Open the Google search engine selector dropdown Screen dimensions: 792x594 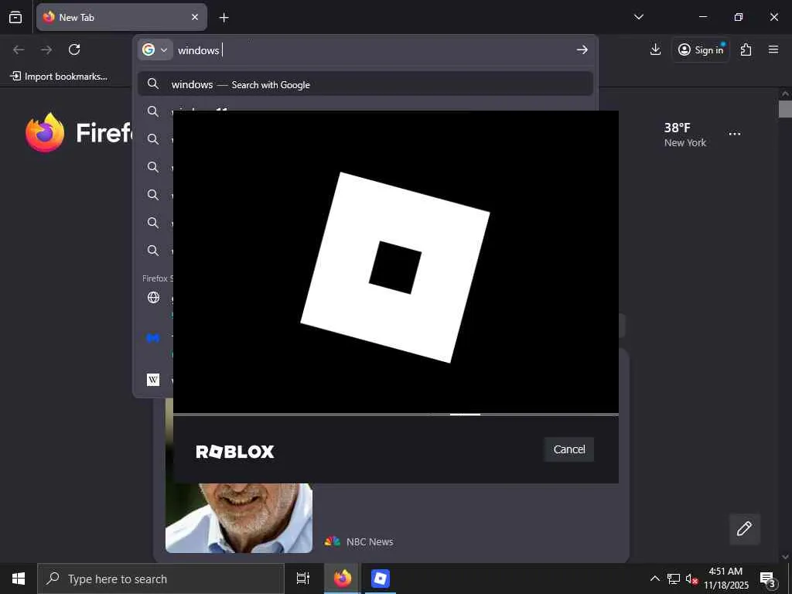click(x=155, y=50)
